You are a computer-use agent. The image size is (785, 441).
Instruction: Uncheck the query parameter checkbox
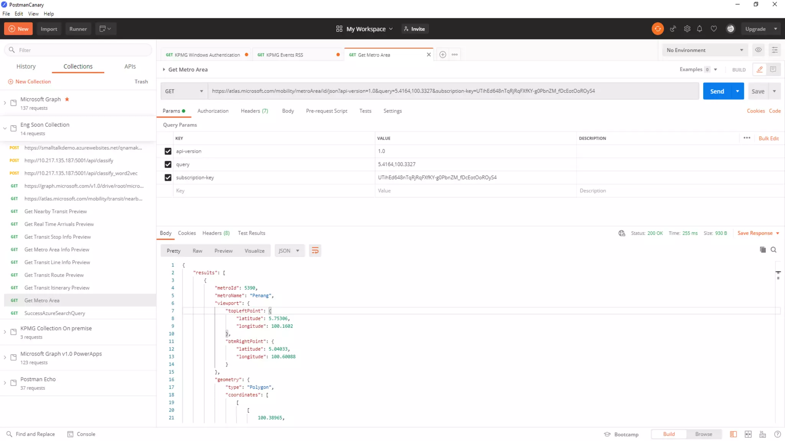(x=168, y=164)
